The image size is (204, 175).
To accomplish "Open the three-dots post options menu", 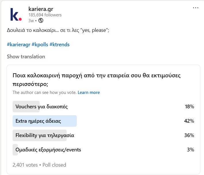I will point(196,8).
